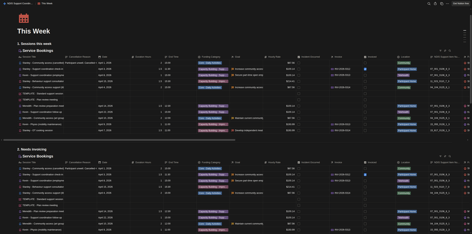Screen dimensions: 472x234
Task: Click the search icon of Sessions this week table
Action: point(450,51)
